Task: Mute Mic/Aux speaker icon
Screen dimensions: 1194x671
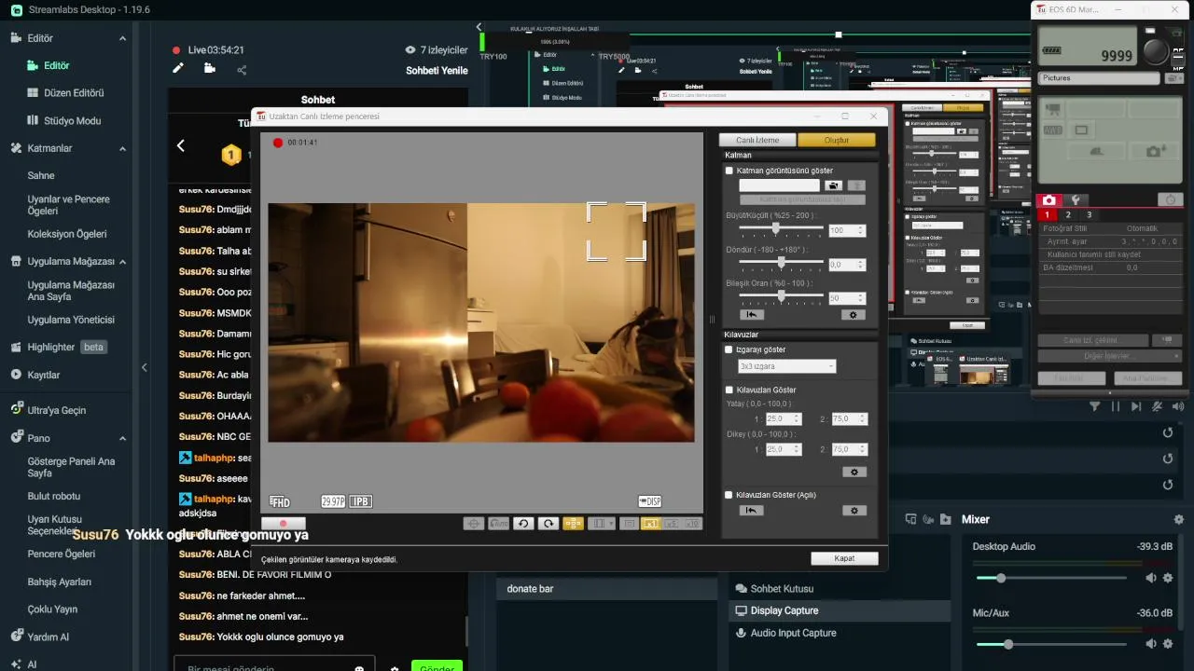Action: tap(1150, 644)
